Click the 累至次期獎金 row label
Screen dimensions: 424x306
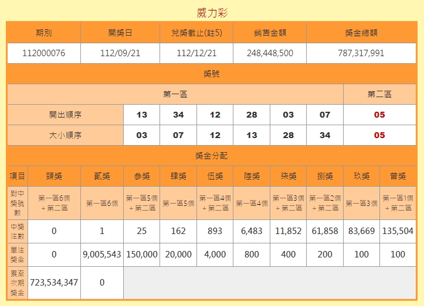click(18, 283)
